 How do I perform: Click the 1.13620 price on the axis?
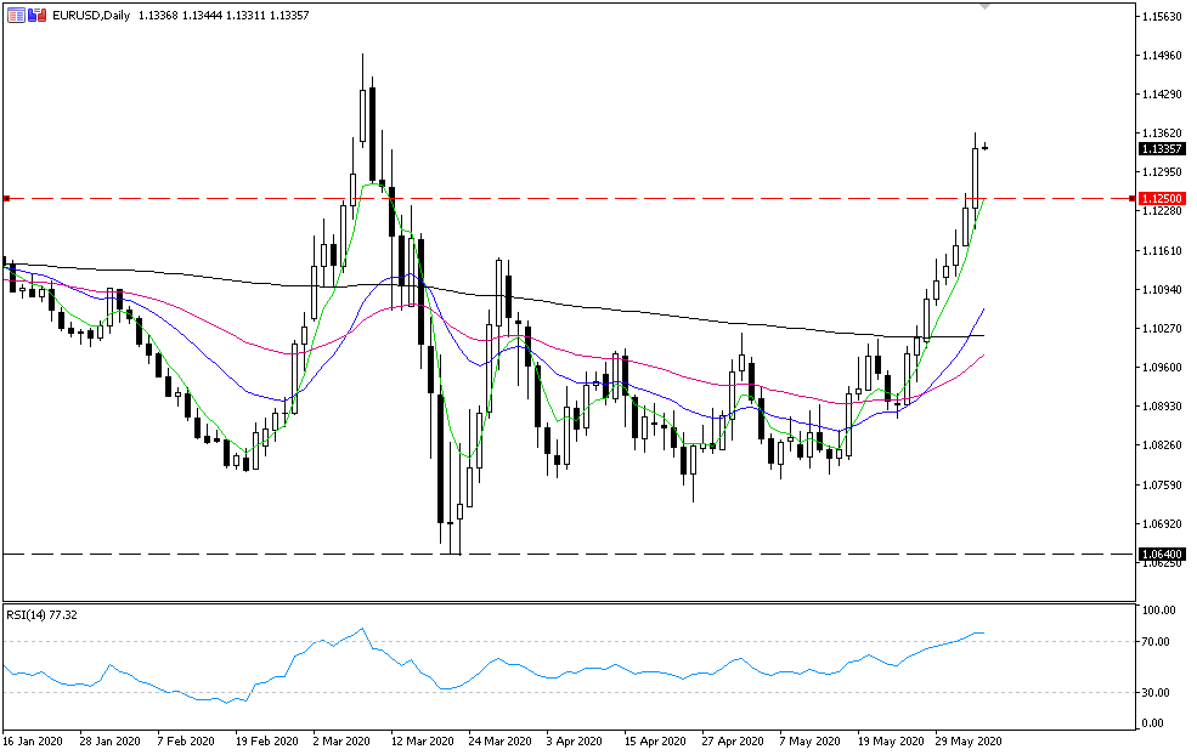[x=1162, y=133]
